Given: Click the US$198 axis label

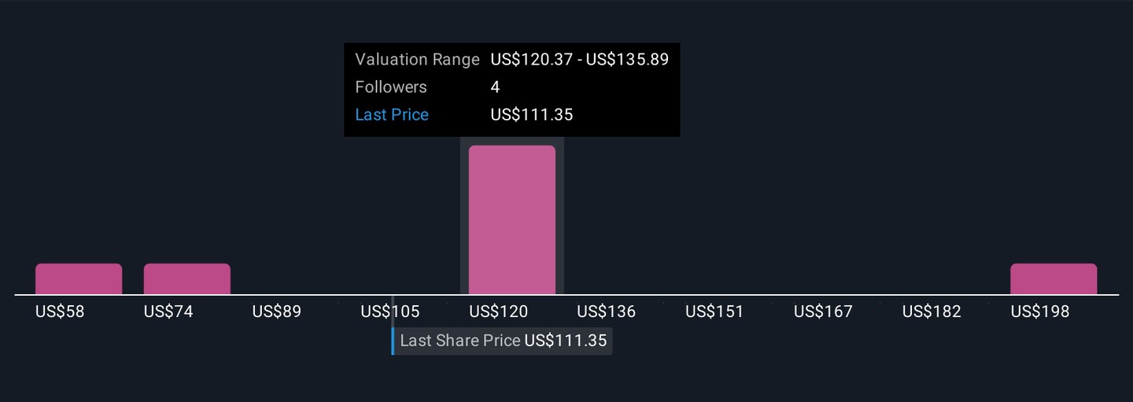Looking at the screenshot, I should (x=1040, y=312).
